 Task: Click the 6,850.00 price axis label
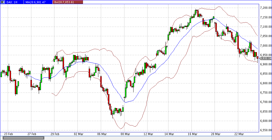266,74
